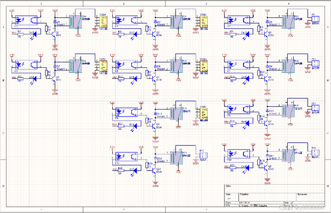Select the USB4 connector symbol

(x=204, y=66)
